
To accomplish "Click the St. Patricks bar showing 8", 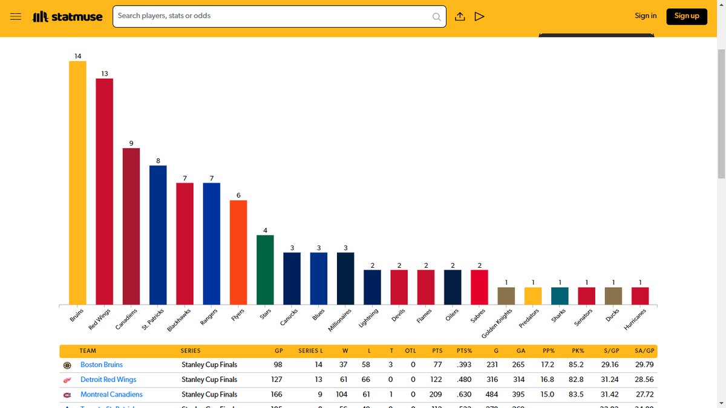I will 158,235.
